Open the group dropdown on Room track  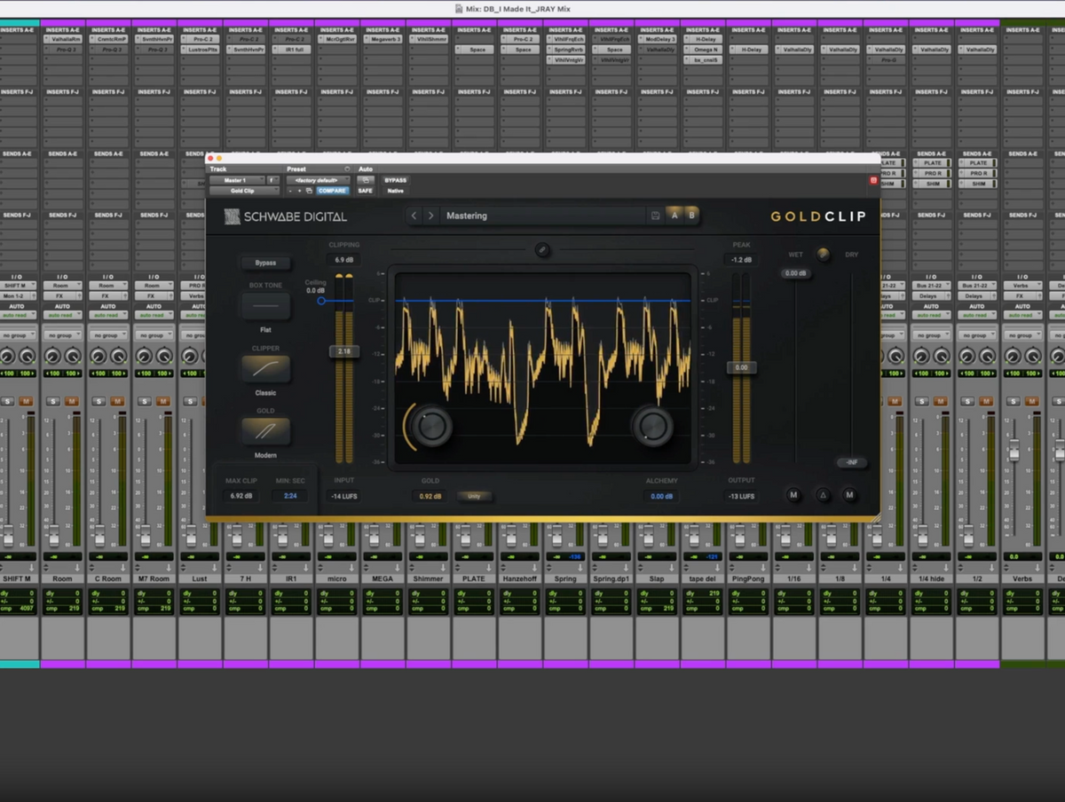(x=62, y=335)
